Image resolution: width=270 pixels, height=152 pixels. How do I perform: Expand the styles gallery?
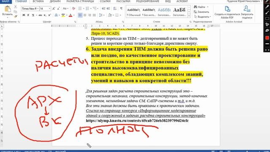coord(189,16)
